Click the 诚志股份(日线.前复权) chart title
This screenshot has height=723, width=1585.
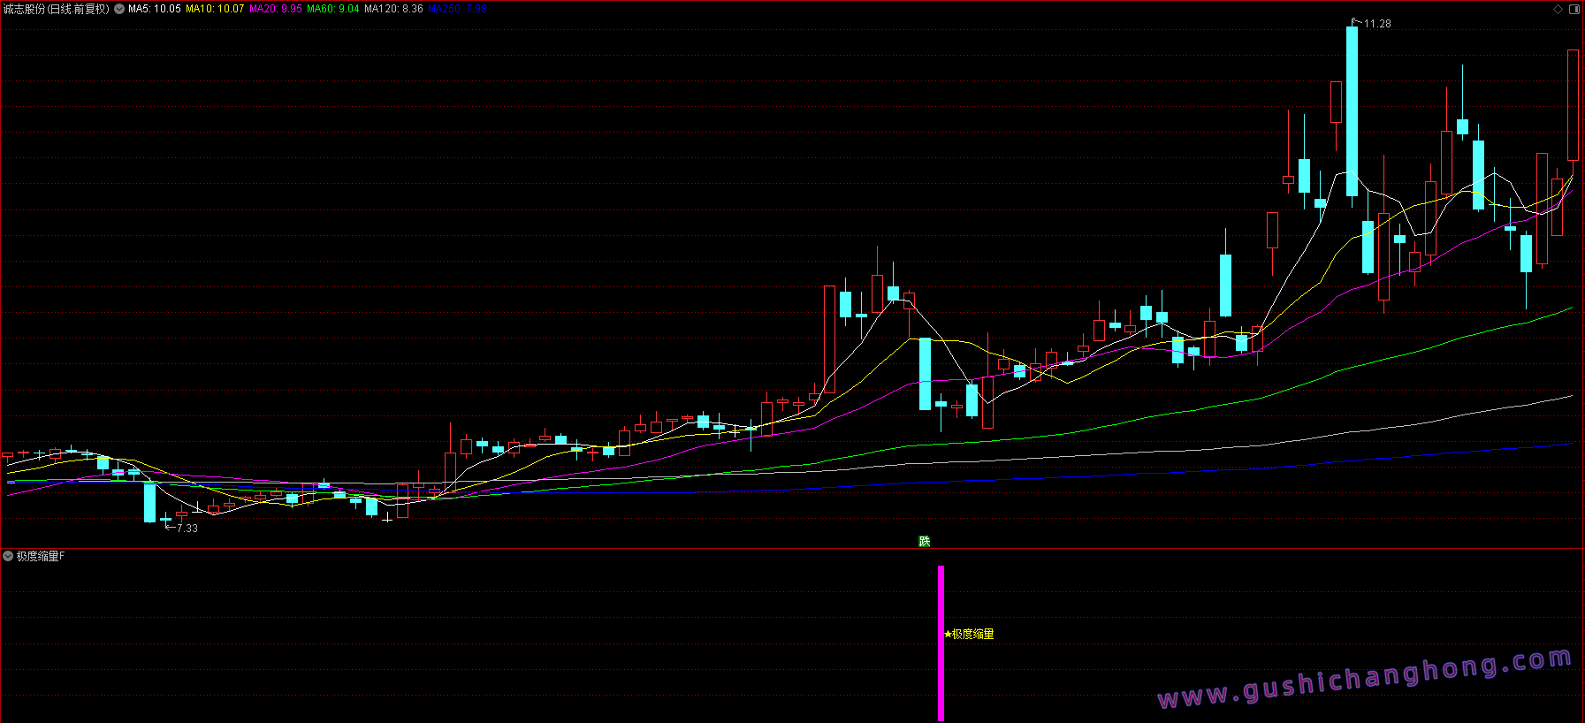pyautogui.click(x=57, y=9)
